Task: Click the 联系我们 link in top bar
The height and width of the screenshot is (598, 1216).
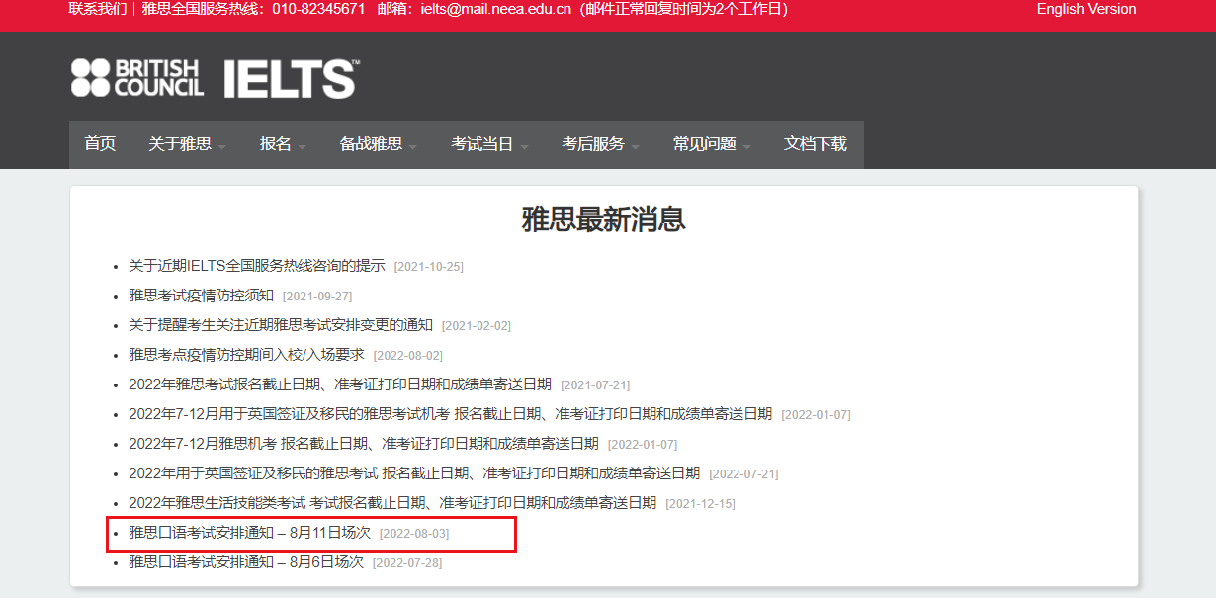Action: [98, 9]
